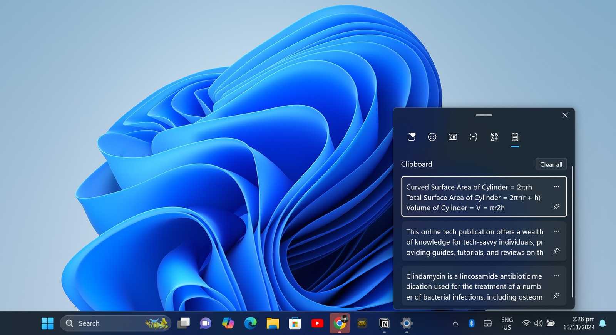
Task: Pin the online tech publication clipboard item
Action: click(x=556, y=251)
